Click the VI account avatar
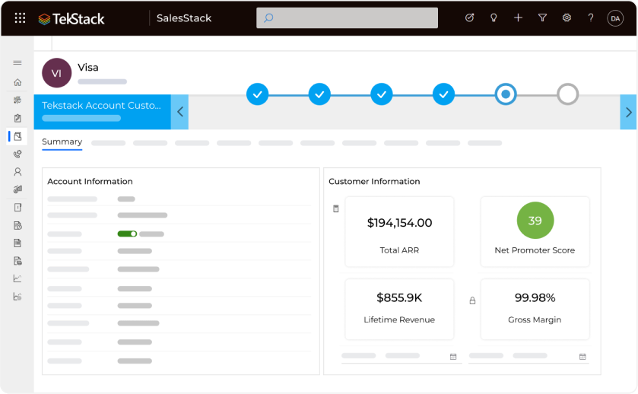The image size is (638, 394). click(x=56, y=73)
